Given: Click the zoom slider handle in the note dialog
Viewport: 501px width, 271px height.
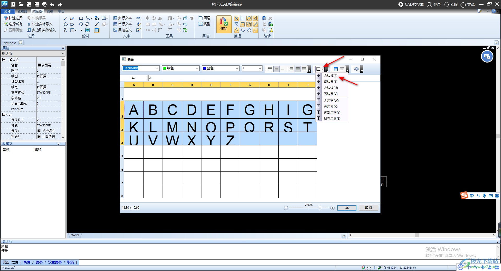Looking at the screenshot, I should coord(320,208).
